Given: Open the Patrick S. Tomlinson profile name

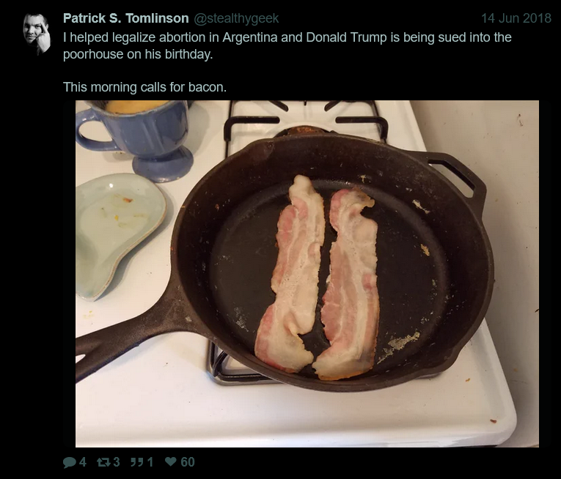Looking at the screenshot, I should [x=126, y=18].
